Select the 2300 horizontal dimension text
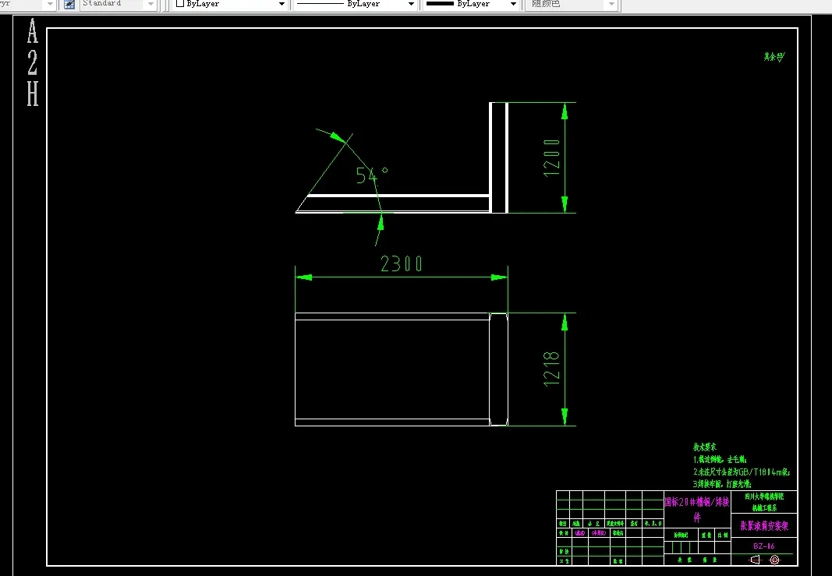Viewport: 832px width, 576px height. 401,263
